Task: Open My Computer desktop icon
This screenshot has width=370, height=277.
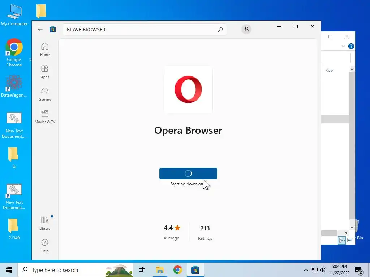Action: pyautogui.click(x=14, y=15)
